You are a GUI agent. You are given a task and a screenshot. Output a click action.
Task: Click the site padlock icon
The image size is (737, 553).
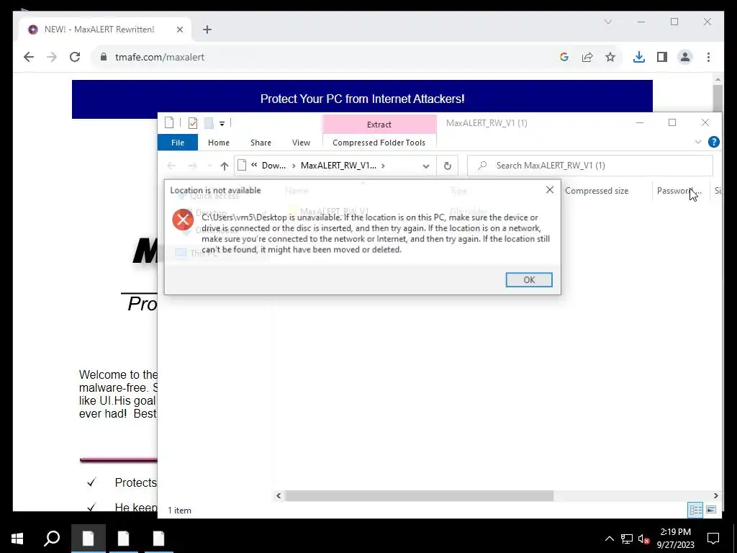pyautogui.click(x=104, y=57)
